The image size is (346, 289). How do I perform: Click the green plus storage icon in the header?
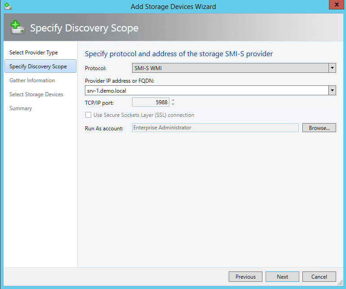point(17,27)
